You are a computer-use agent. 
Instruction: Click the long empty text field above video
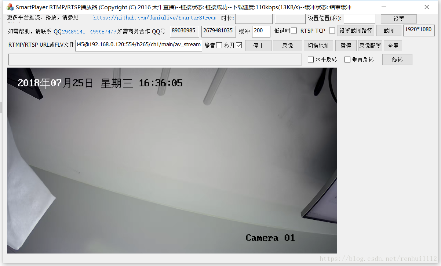coord(155,60)
